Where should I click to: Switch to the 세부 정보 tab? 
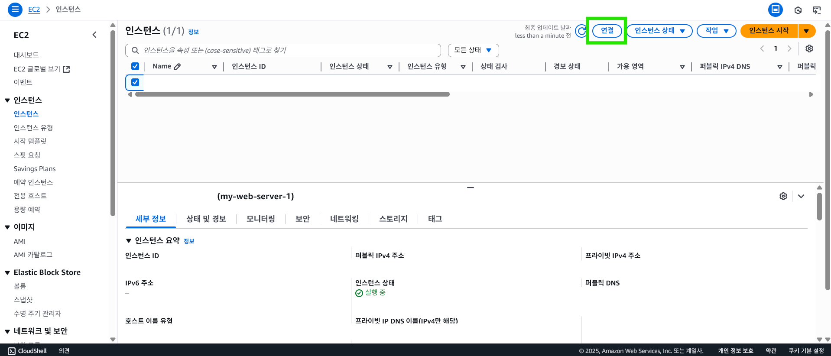pos(151,219)
